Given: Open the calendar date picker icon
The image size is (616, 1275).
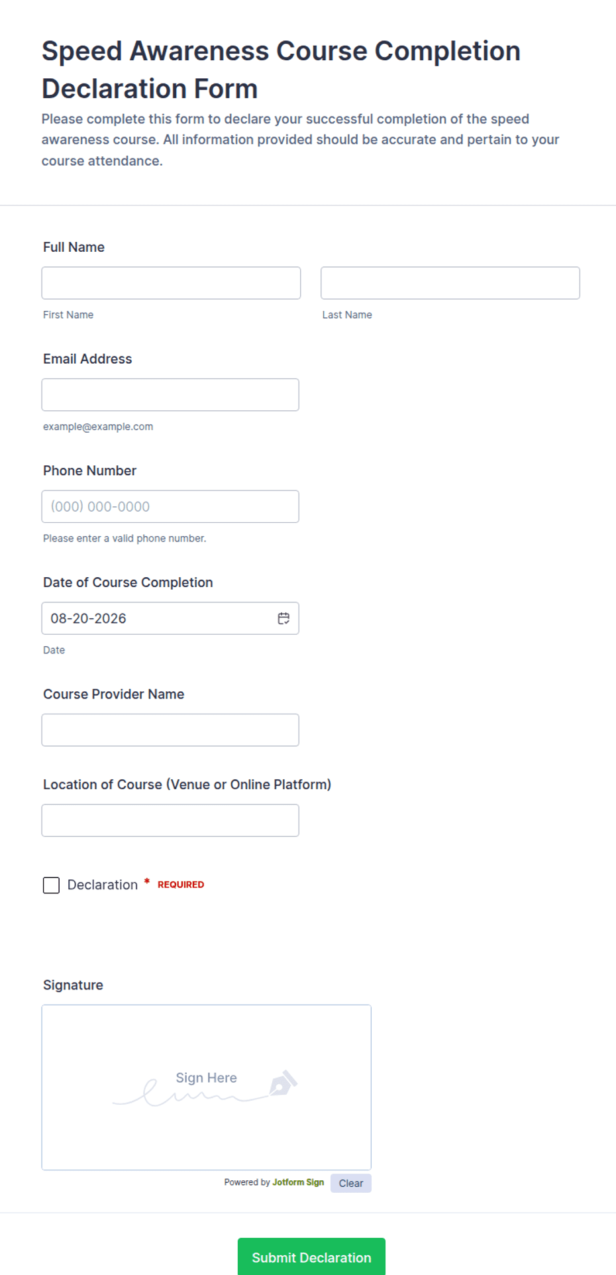Looking at the screenshot, I should click(283, 618).
